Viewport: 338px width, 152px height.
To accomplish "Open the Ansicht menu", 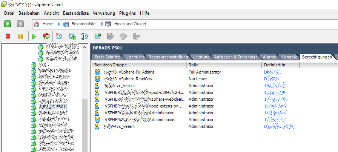I will tap(51, 13).
